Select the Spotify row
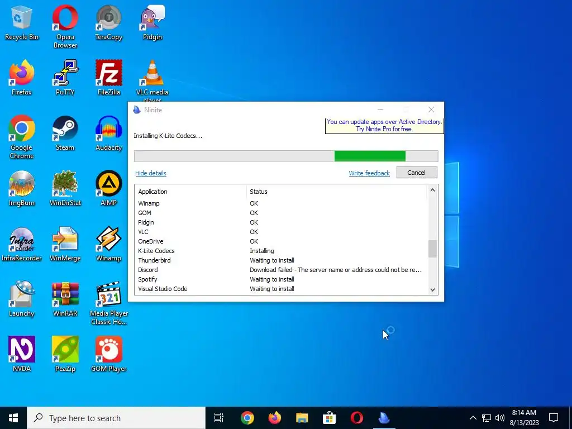572x429 pixels. coord(281,279)
